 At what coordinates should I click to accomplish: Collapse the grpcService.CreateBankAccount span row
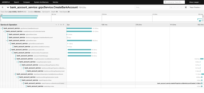coord(1,28)
